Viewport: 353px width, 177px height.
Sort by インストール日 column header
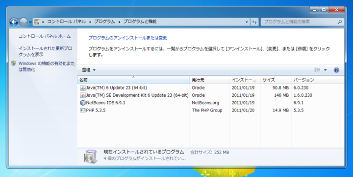(245, 80)
